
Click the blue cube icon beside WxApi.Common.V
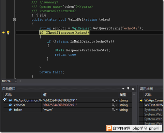tap(10, 100)
